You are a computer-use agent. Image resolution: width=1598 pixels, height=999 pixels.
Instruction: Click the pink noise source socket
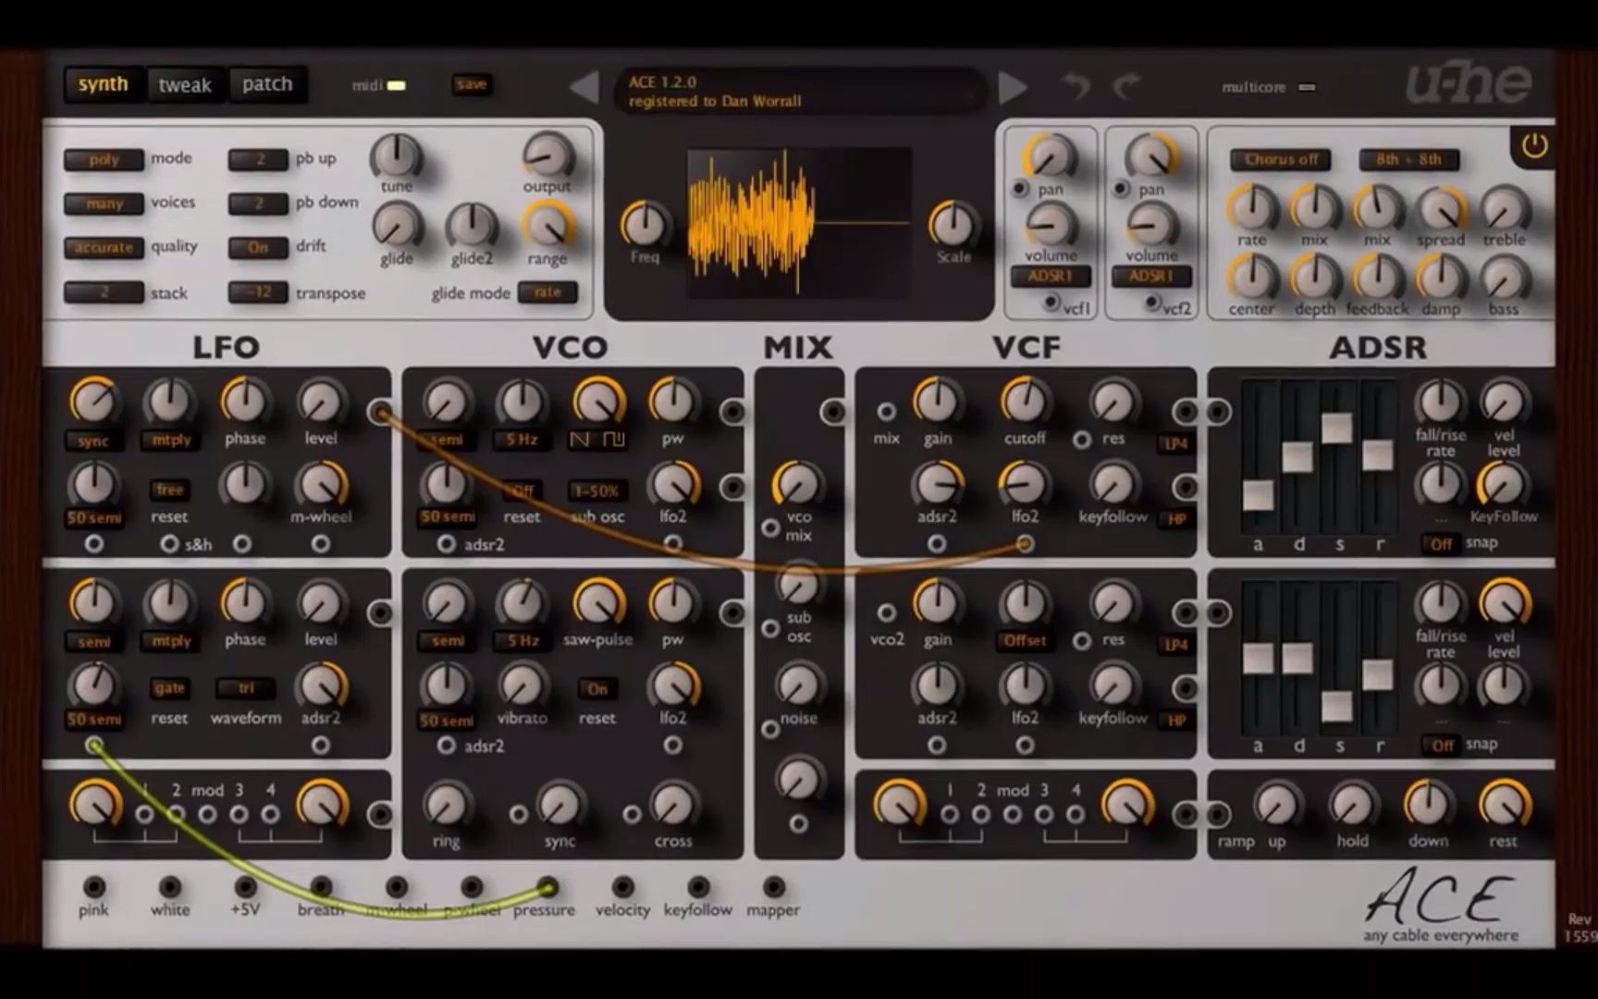point(93,886)
